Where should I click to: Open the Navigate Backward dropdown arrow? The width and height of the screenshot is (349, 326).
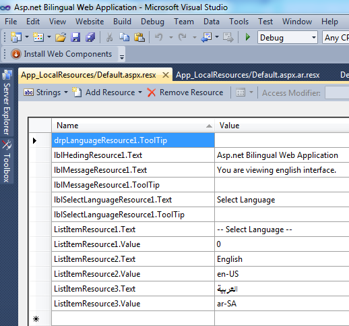tap(217, 37)
